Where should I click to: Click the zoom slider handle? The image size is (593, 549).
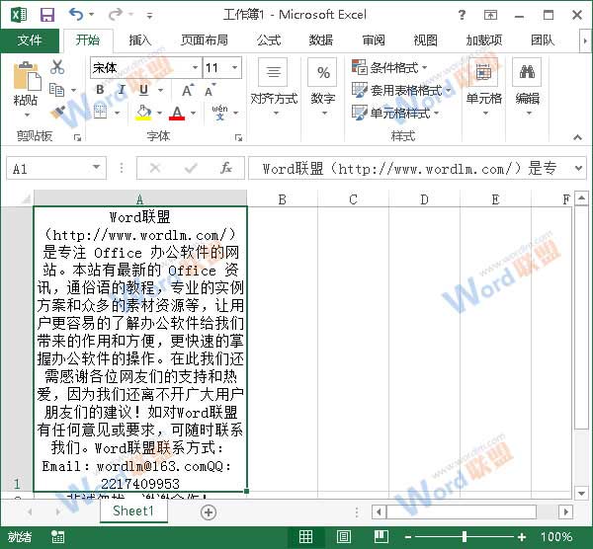tap(465, 536)
